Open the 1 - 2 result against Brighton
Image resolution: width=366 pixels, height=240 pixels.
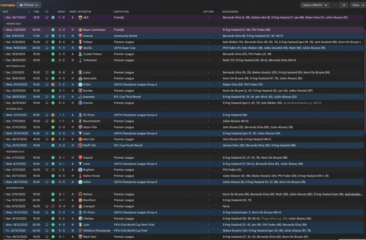click(x=62, y=170)
